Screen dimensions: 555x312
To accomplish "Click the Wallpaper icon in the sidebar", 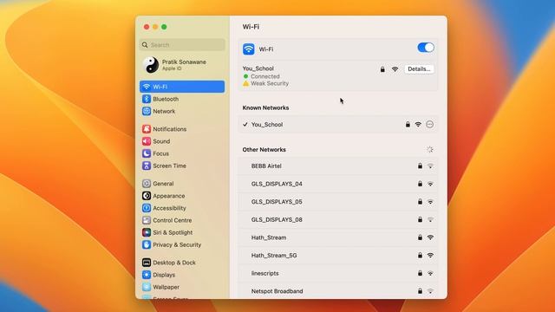I will click(x=147, y=287).
